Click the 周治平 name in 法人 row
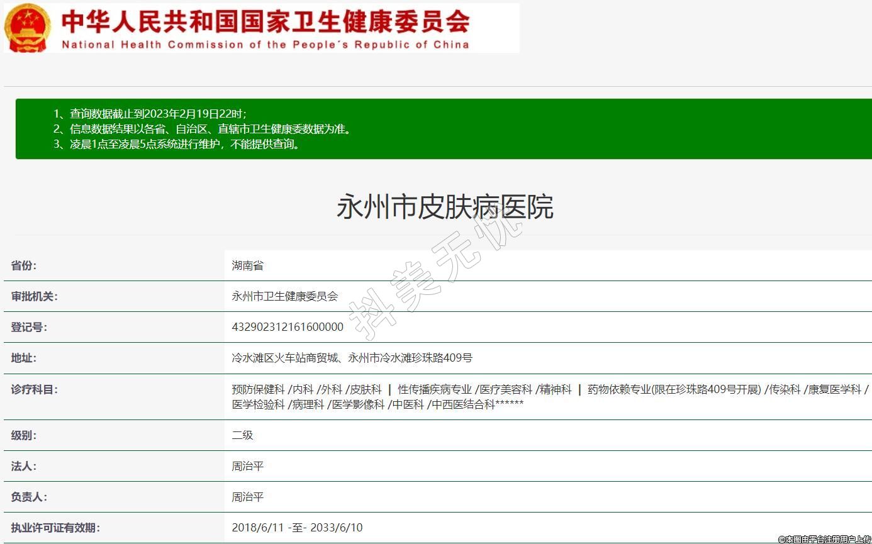Image resolution: width=872 pixels, height=544 pixels. point(247,466)
